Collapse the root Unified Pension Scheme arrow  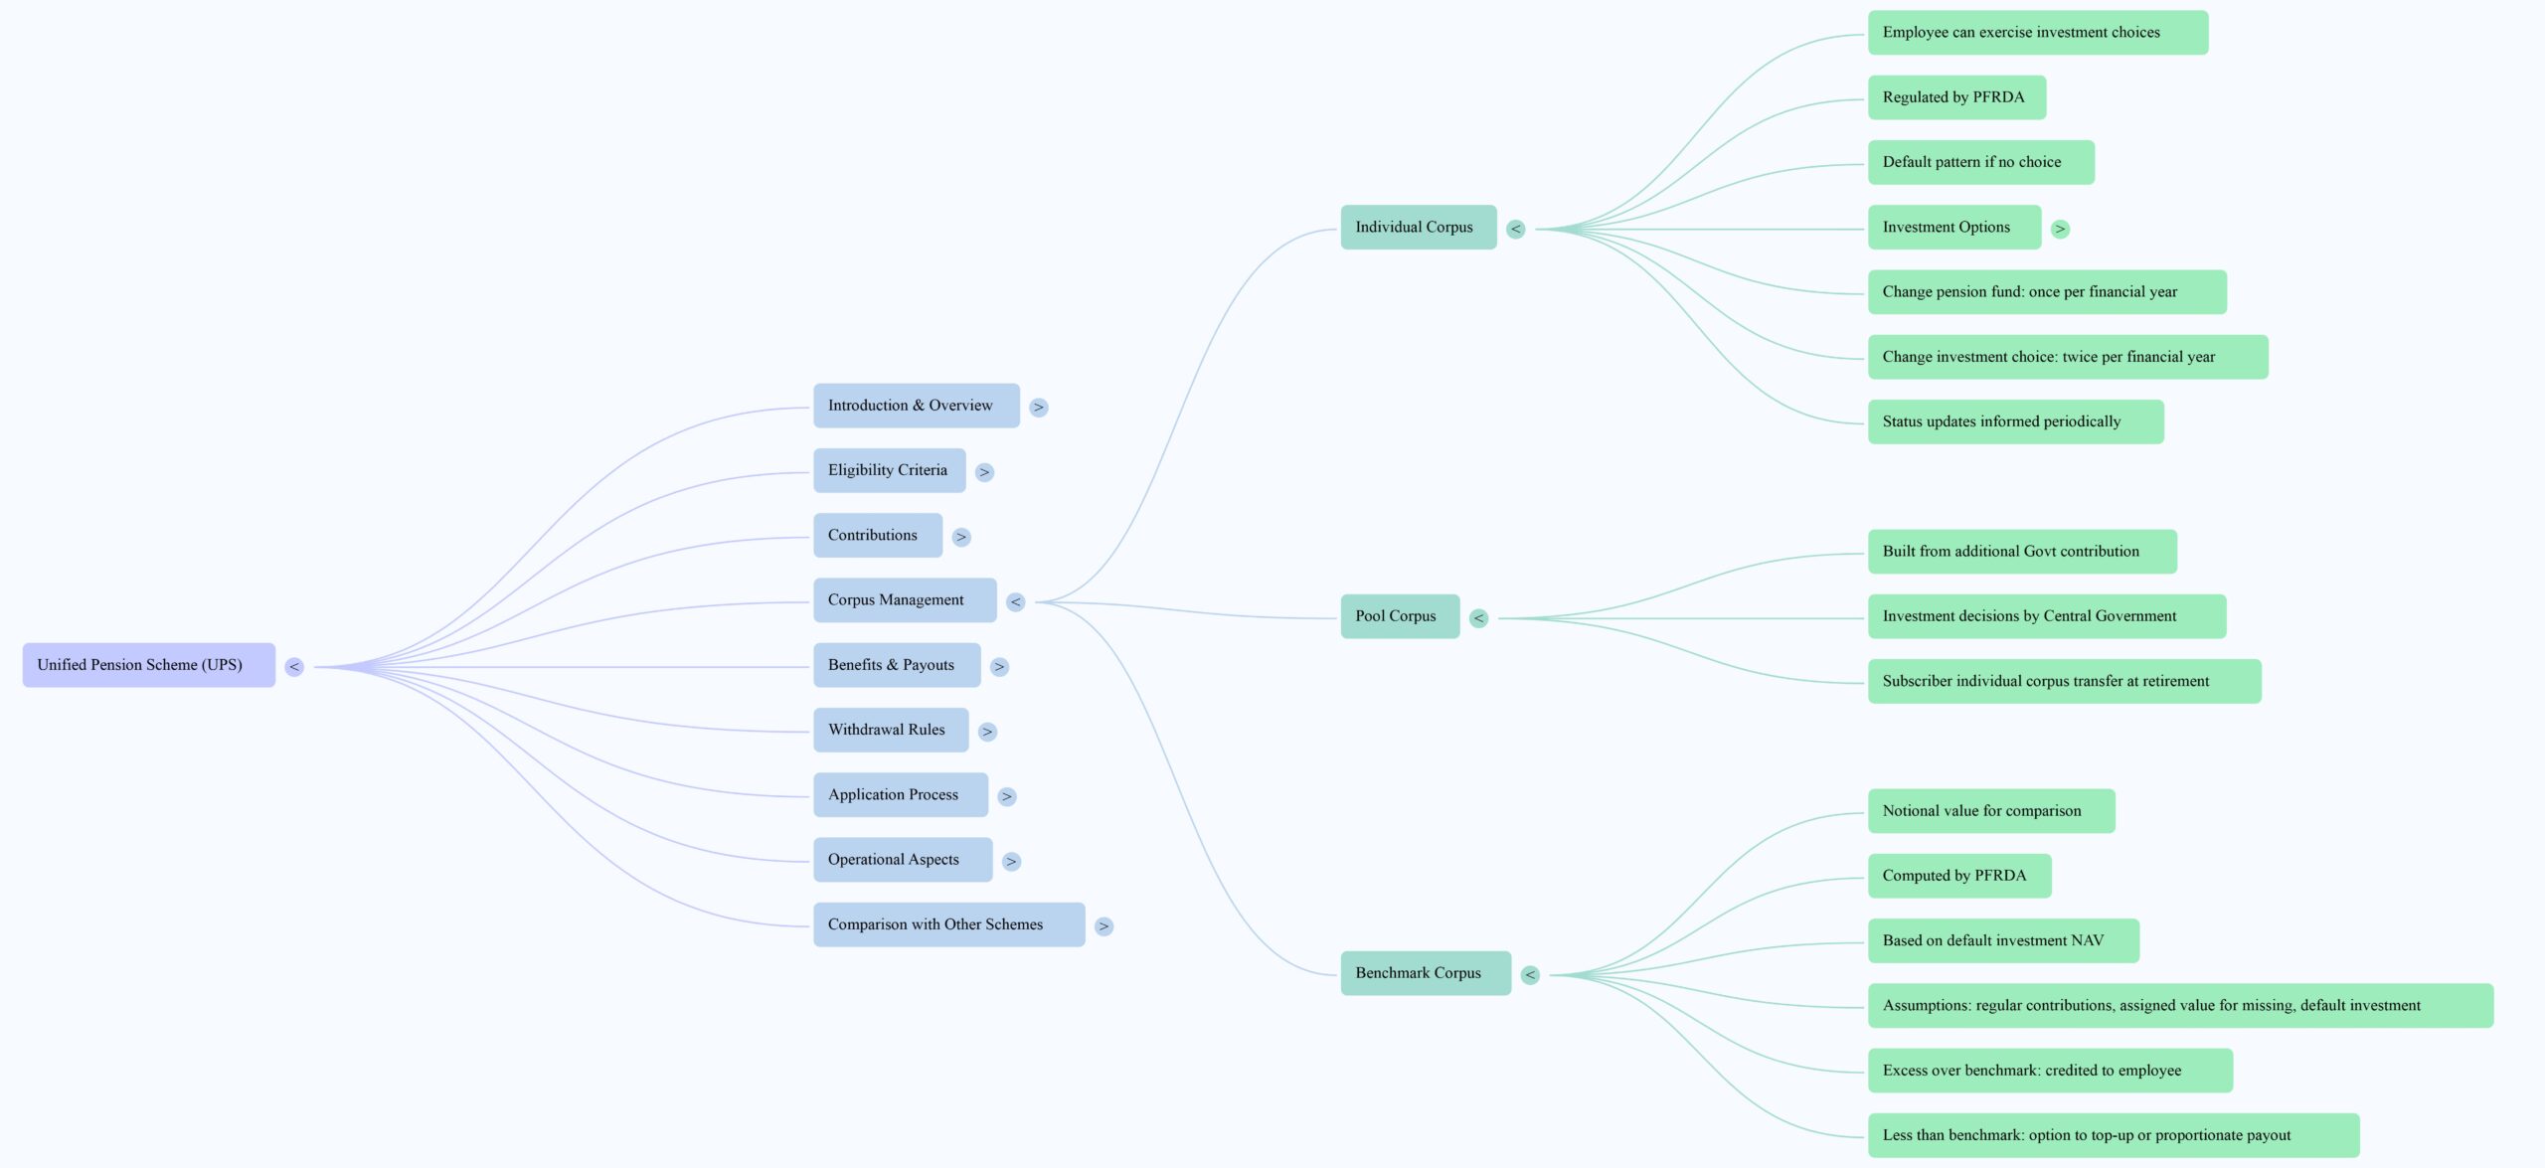coord(294,667)
